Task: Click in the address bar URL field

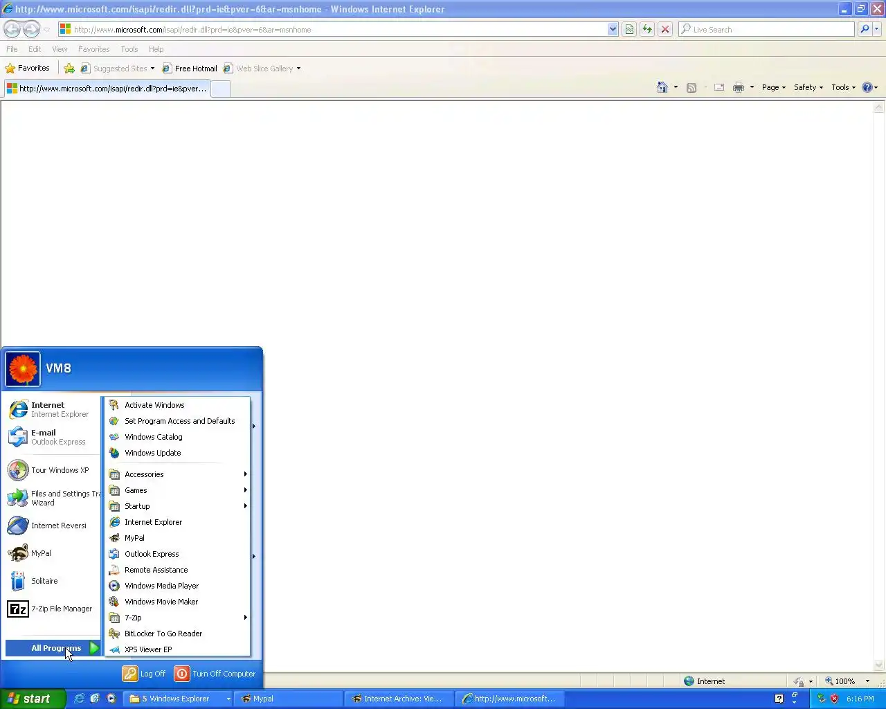Action: click(x=332, y=29)
